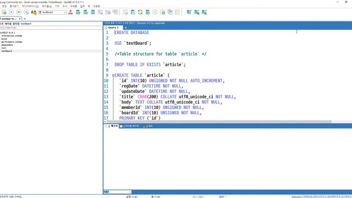Viewport: 352px width, 198px height.
Task: Click the new connection toolbar icon
Action: pos(4,12)
